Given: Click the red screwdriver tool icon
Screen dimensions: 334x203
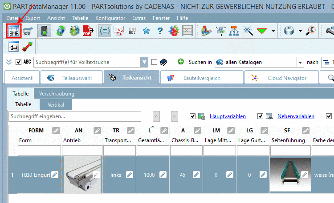Looking at the screenshot, I should point(27,47).
